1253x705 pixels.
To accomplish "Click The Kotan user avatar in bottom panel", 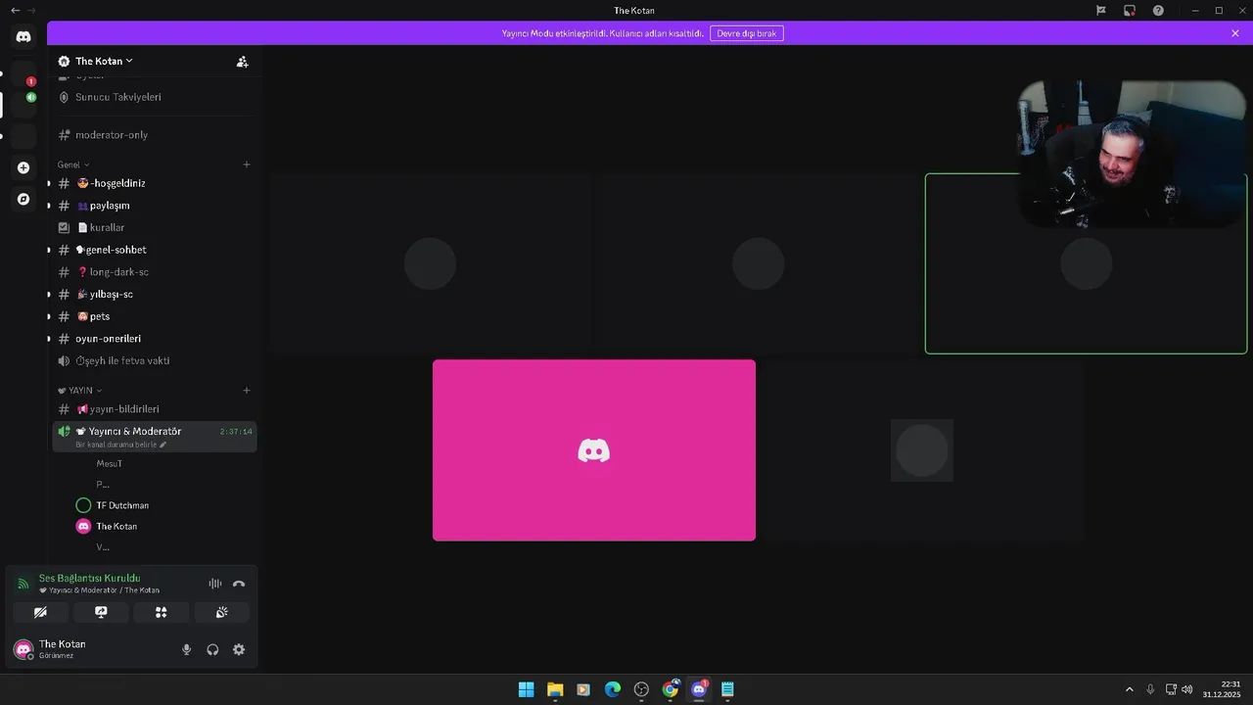I will point(23,649).
